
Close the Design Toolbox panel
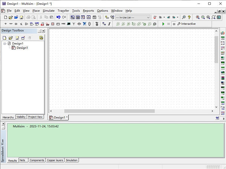point(43,30)
